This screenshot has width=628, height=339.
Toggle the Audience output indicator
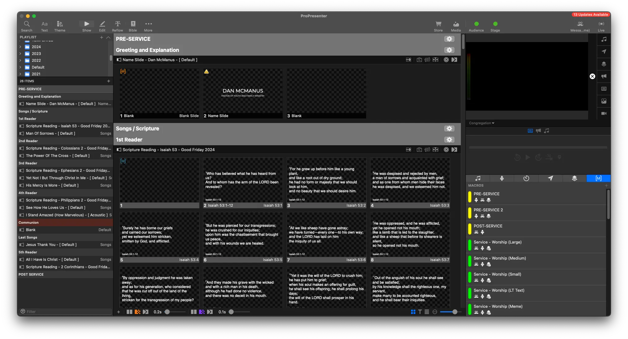coord(476,24)
